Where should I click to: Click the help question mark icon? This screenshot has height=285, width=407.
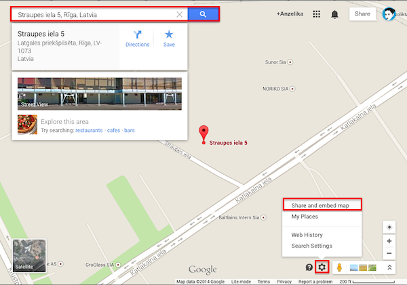(x=309, y=267)
